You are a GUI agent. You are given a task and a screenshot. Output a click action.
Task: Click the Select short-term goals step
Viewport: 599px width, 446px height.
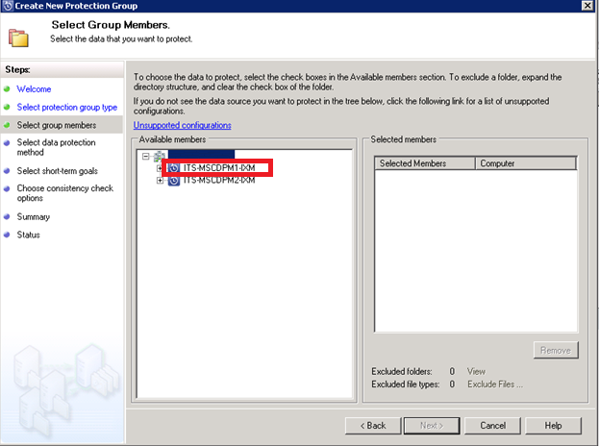58,171
